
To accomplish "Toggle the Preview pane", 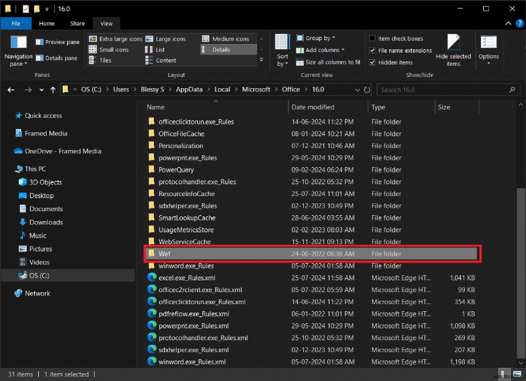I will tap(58, 42).
